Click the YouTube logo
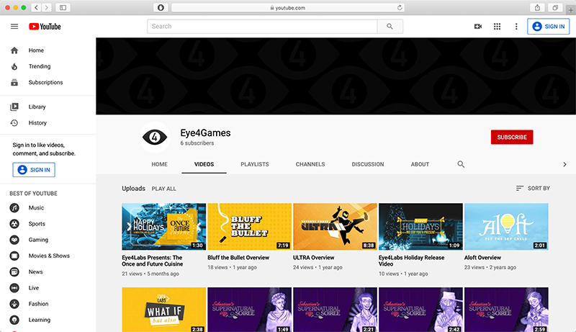576x332 pixels. click(x=45, y=27)
